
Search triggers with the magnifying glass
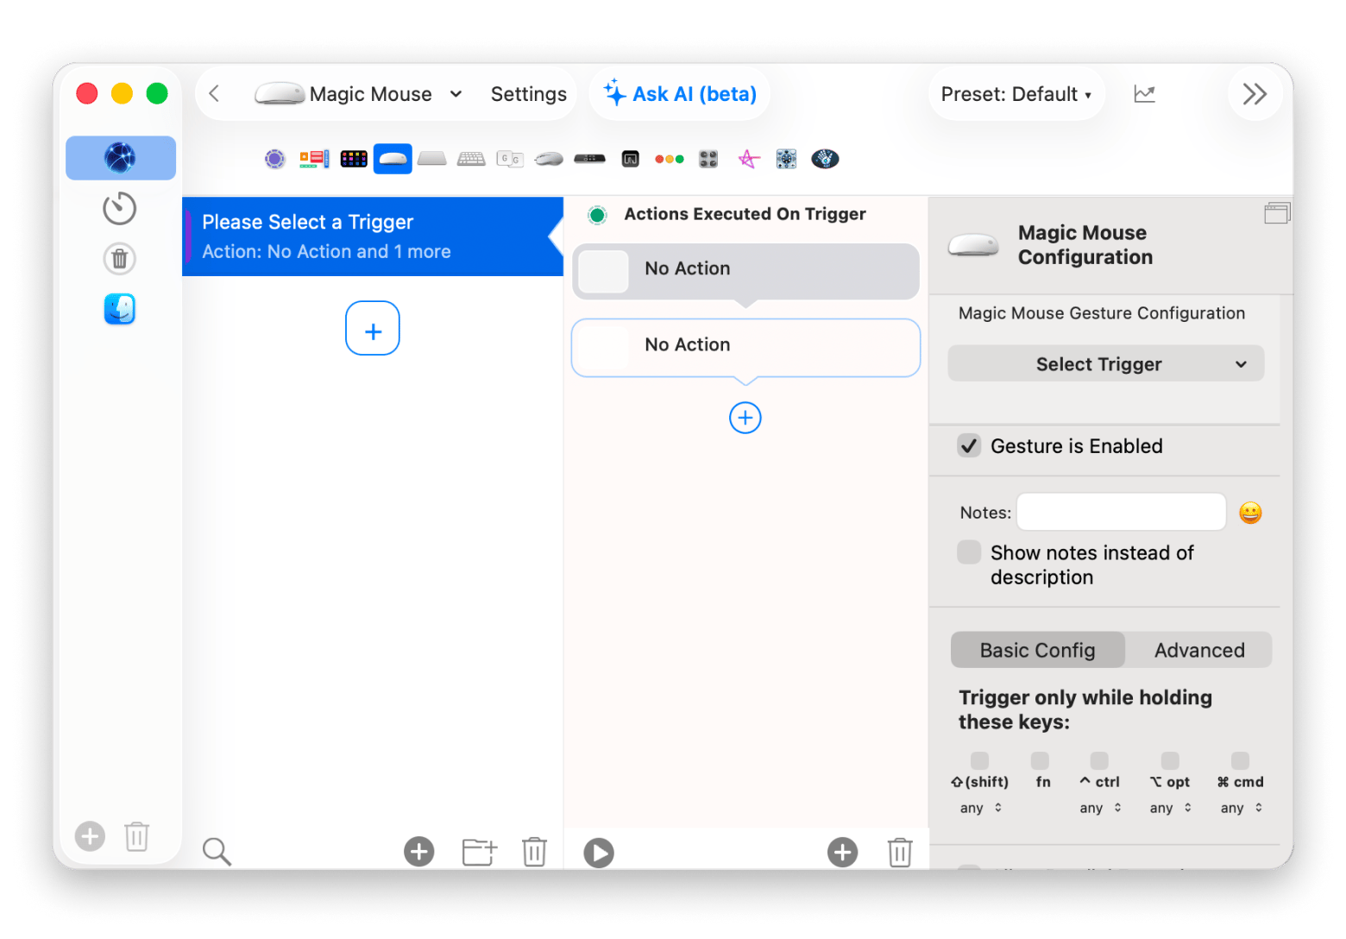[x=217, y=851]
